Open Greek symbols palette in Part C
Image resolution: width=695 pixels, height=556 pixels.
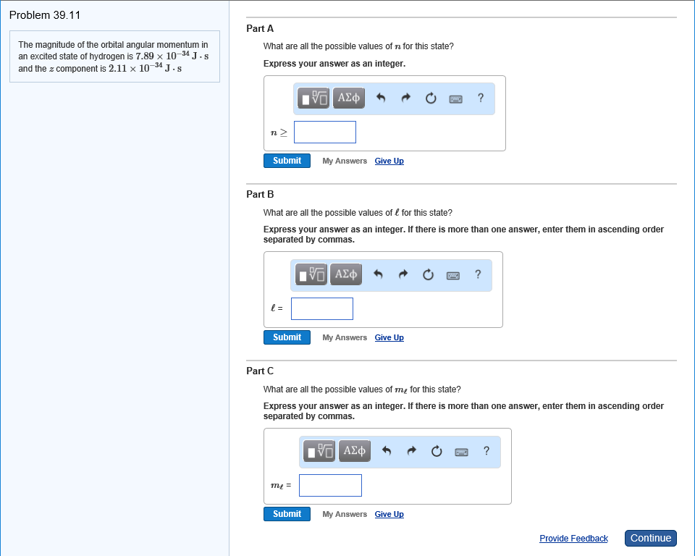tap(354, 451)
